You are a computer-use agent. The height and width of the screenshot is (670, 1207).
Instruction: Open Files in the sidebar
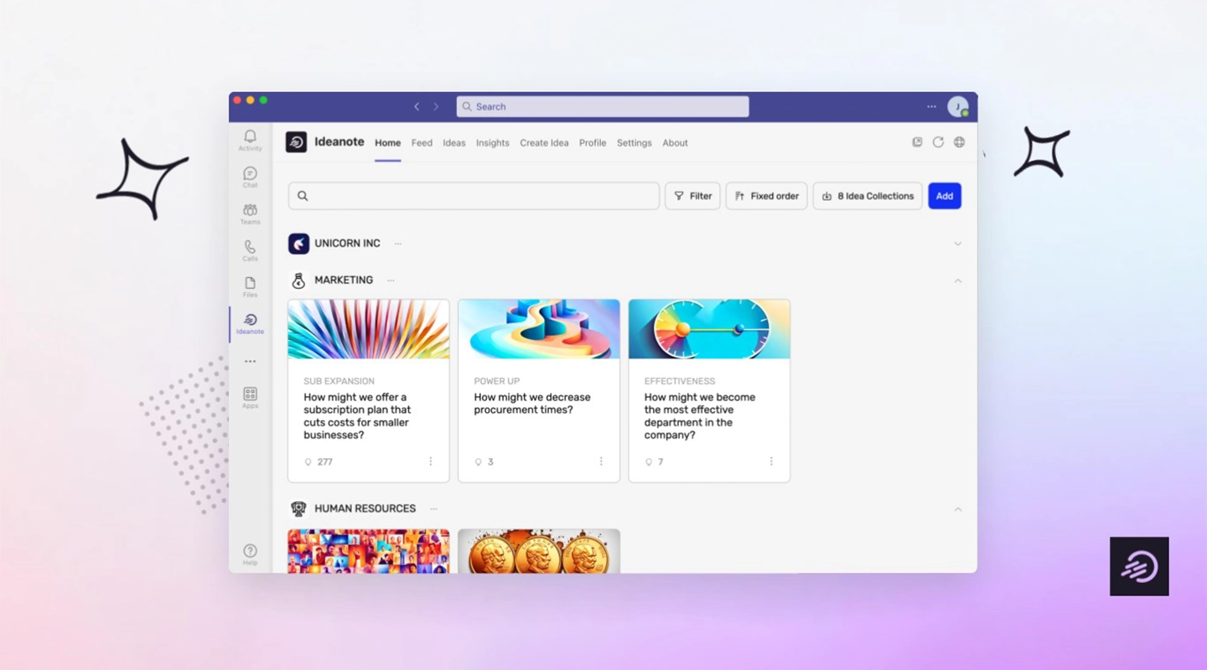[x=250, y=287]
